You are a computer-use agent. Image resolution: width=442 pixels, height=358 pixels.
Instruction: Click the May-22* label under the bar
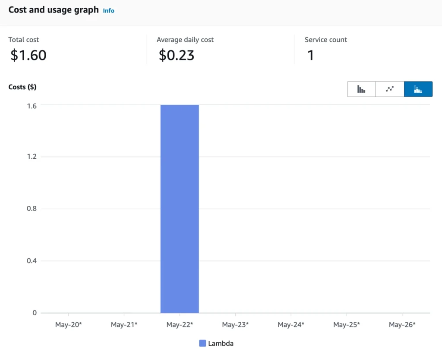180,324
